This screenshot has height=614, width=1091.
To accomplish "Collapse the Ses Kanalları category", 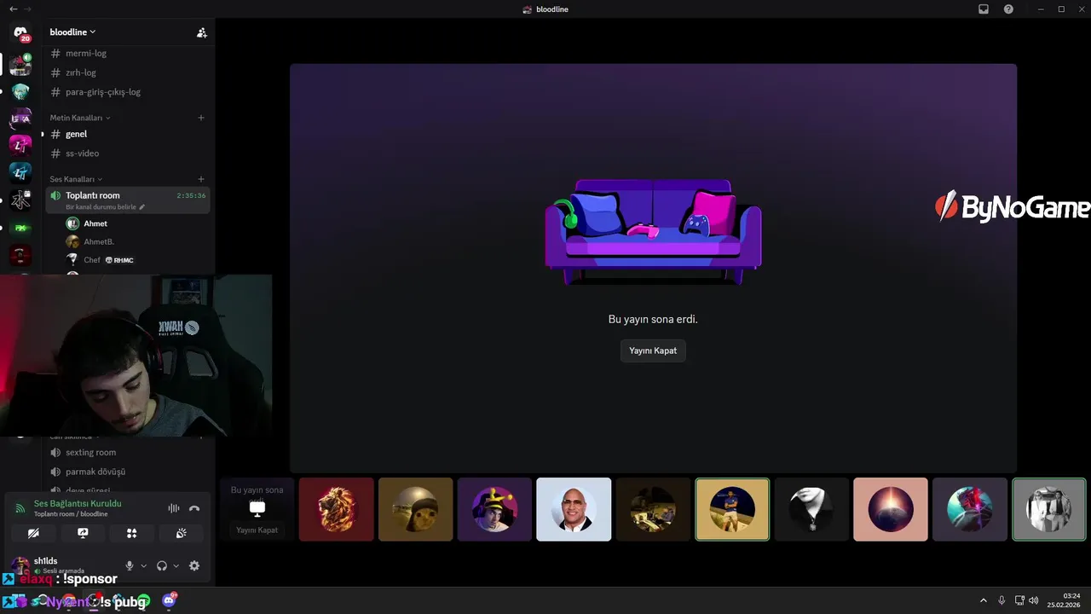I will pos(76,179).
